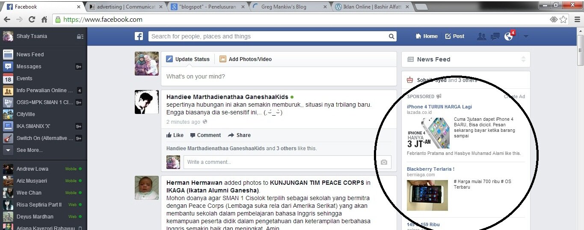Click the SSL padlock in address bar
The height and width of the screenshot is (230, 584).
tap(58, 20)
